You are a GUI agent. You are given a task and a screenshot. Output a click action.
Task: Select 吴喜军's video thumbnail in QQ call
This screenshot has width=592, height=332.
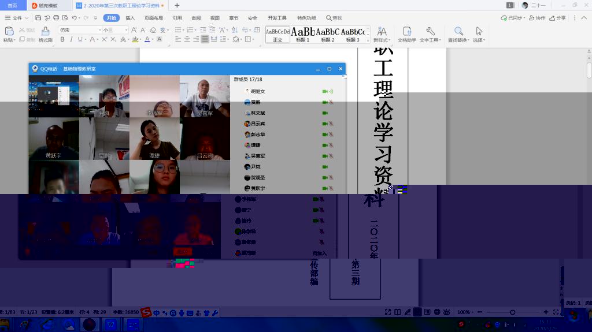click(x=205, y=96)
